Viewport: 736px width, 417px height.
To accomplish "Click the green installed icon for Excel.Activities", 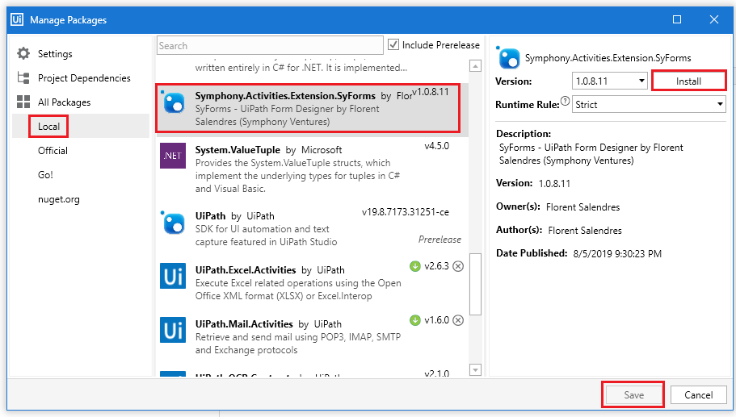I will coord(415,266).
